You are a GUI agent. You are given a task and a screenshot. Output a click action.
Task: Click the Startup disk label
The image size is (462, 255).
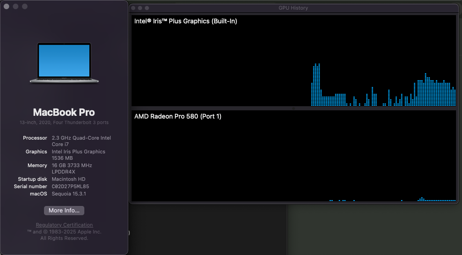pos(33,179)
